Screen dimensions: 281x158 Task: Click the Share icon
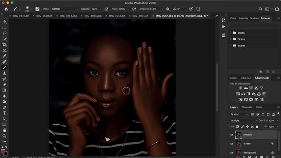click(x=277, y=9)
